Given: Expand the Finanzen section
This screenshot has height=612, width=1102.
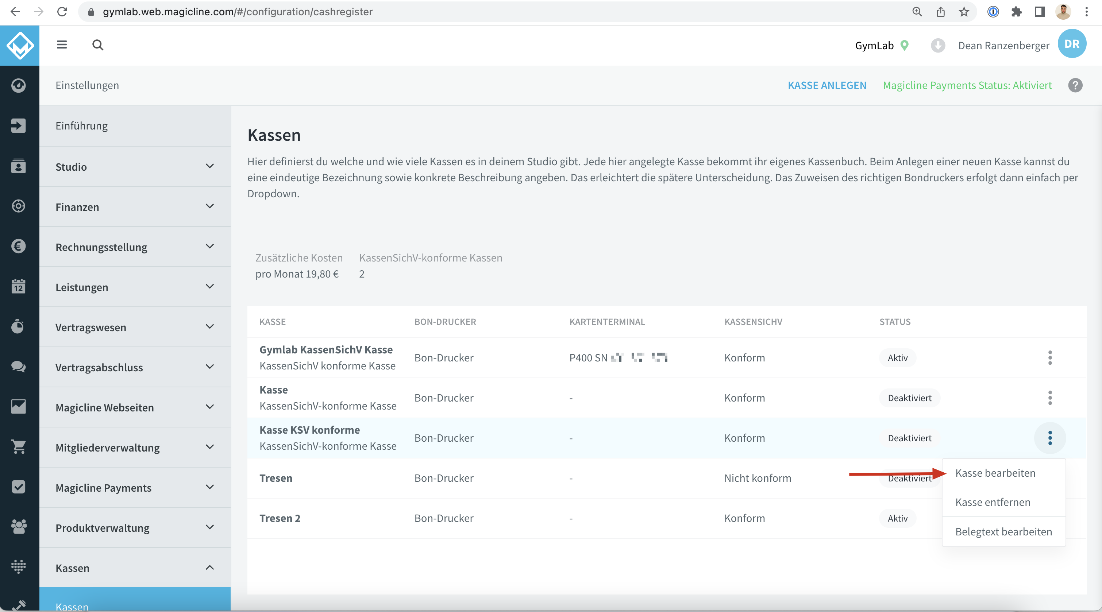Looking at the screenshot, I should pos(135,206).
